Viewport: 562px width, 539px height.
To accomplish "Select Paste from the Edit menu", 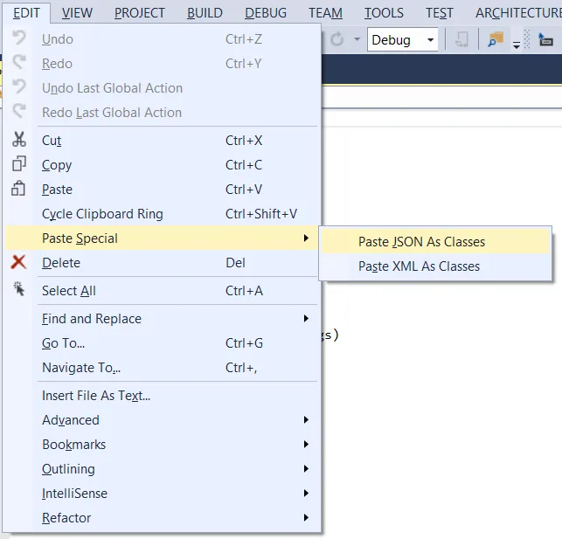I will click(x=163, y=189).
